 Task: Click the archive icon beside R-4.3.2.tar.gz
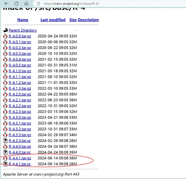click(x=5, y=129)
